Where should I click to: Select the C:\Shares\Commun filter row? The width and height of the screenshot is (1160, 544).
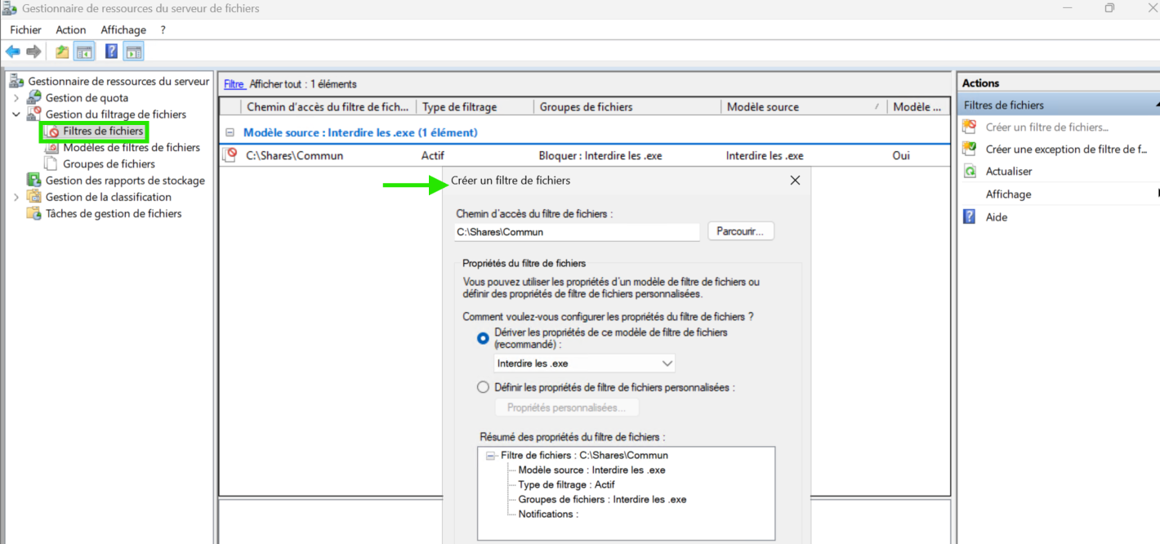(294, 155)
